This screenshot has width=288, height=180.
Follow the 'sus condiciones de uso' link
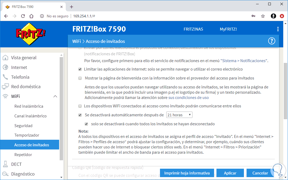point(188,98)
